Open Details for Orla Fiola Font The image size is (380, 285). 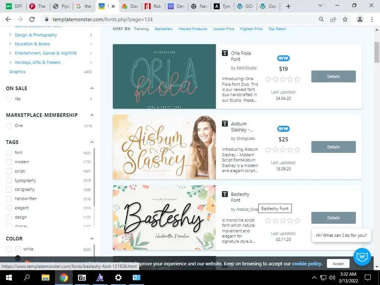pyautogui.click(x=334, y=76)
